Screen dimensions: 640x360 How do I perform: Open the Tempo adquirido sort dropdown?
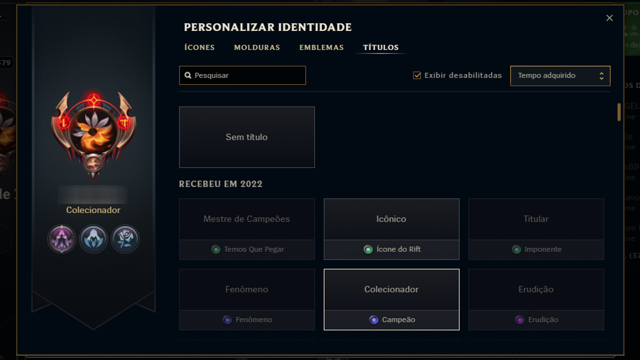click(560, 76)
